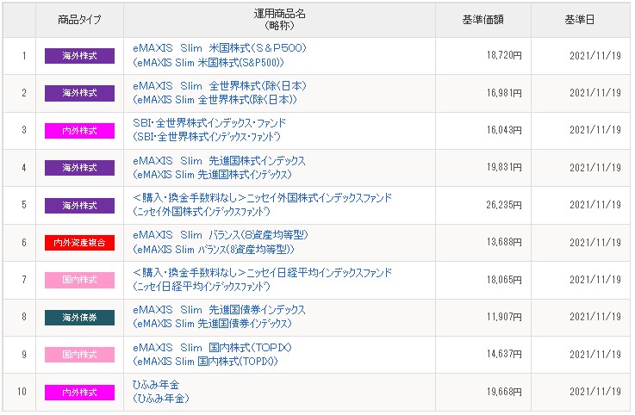The image size is (635, 415).
Task: Select price 14,637円
Action: (x=504, y=355)
